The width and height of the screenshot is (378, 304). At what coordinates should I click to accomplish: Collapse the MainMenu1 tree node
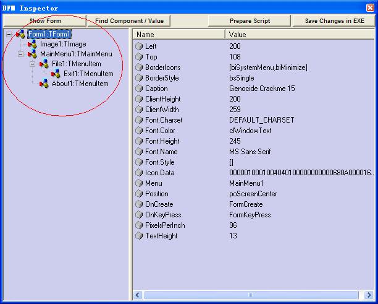[x=20, y=54]
